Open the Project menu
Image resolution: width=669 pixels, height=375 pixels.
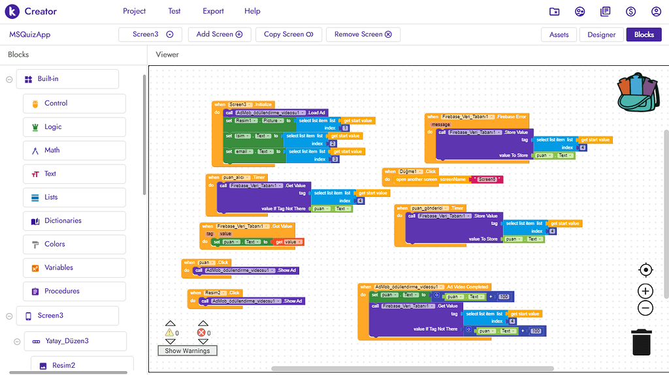[135, 11]
